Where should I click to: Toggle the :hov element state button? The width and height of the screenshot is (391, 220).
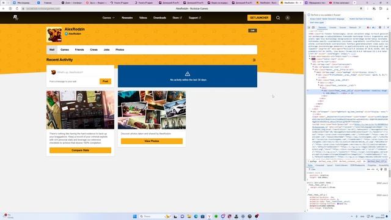pos(368,169)
